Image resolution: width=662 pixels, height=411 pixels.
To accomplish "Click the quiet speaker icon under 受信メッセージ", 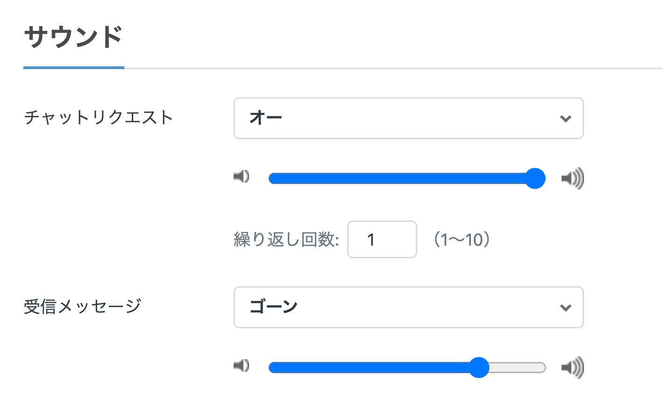I will tap(242, 365).
